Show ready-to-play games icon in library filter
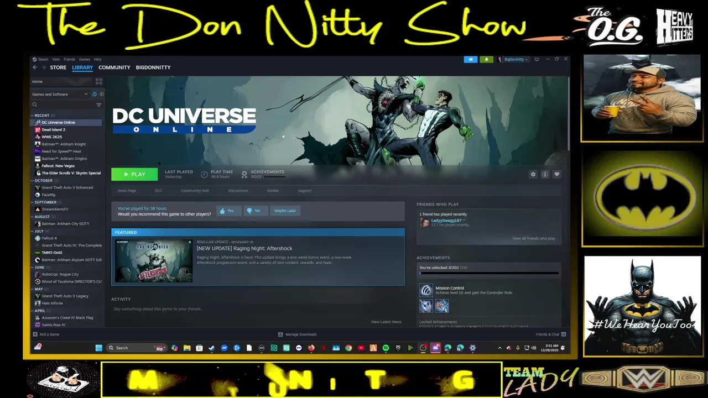Image resolution: width=708 pixels, height=398 pixels. tap(101, 95)
